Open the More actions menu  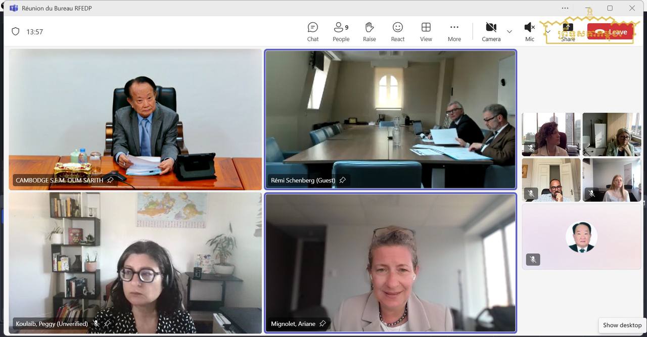454,31
